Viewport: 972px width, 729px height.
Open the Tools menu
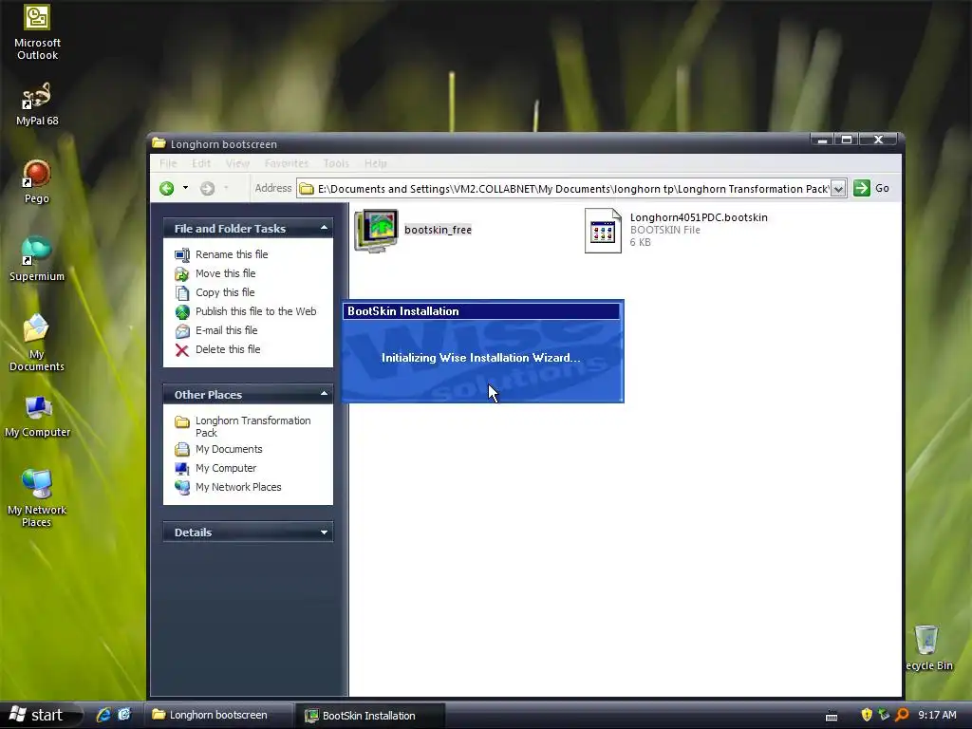[336, 163]
